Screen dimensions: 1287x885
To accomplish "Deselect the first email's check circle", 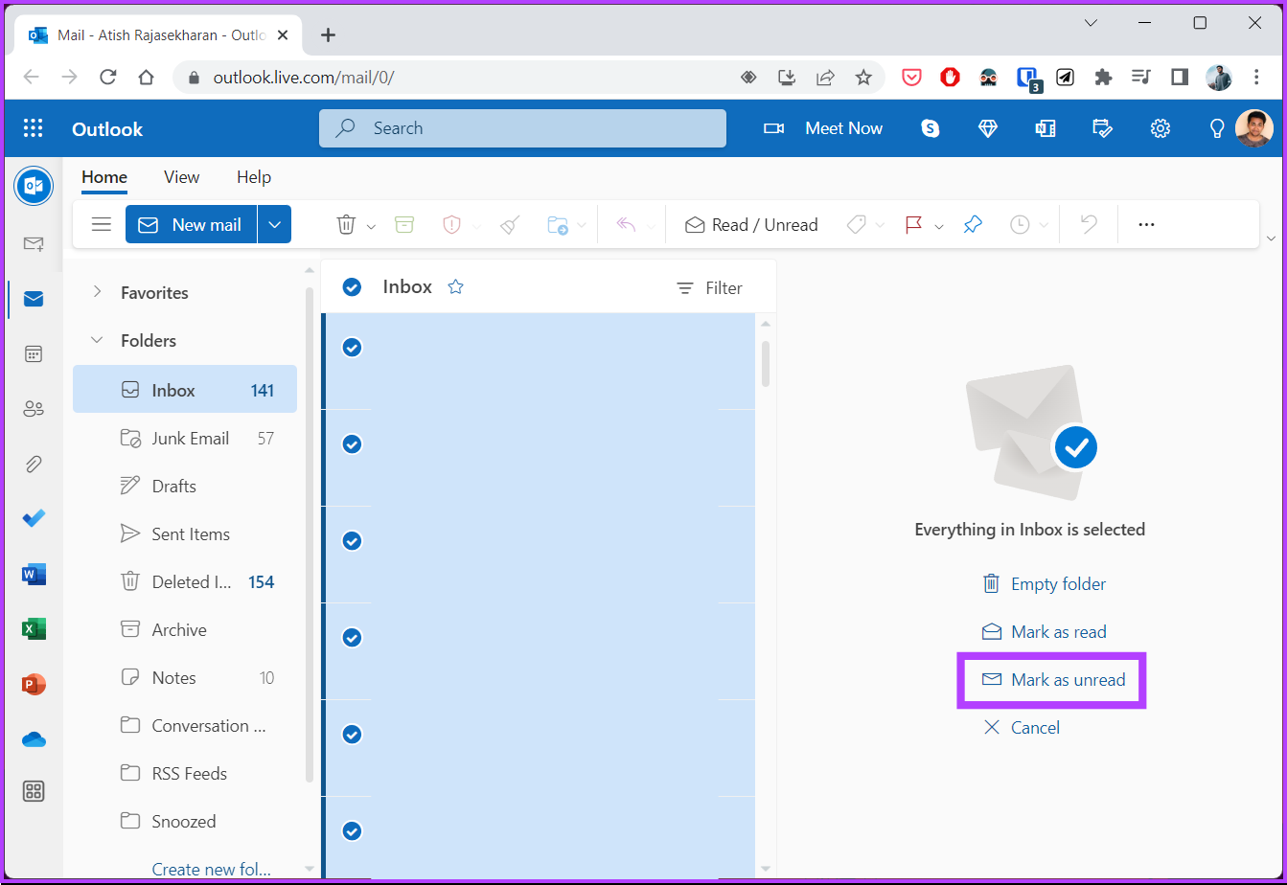I will click(x=352, y=348).
